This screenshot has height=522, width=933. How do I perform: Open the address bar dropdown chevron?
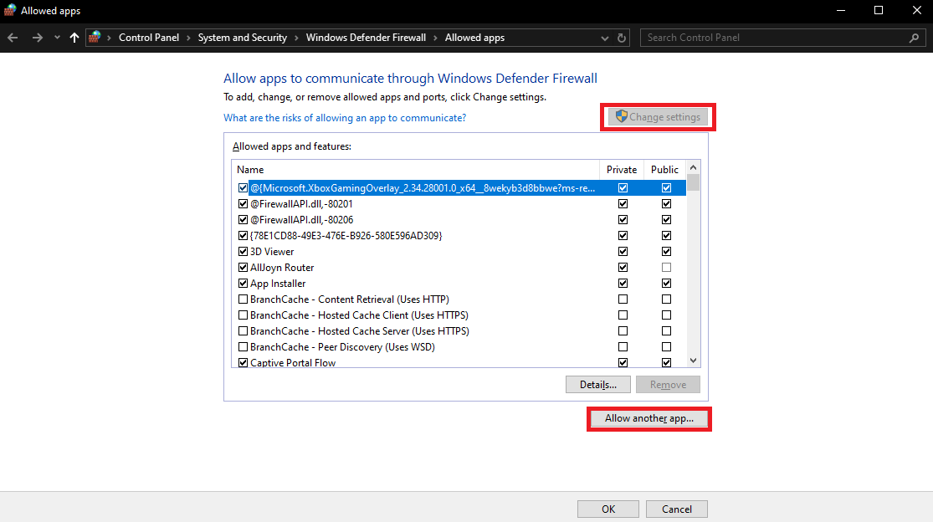[x=604, y=37]
